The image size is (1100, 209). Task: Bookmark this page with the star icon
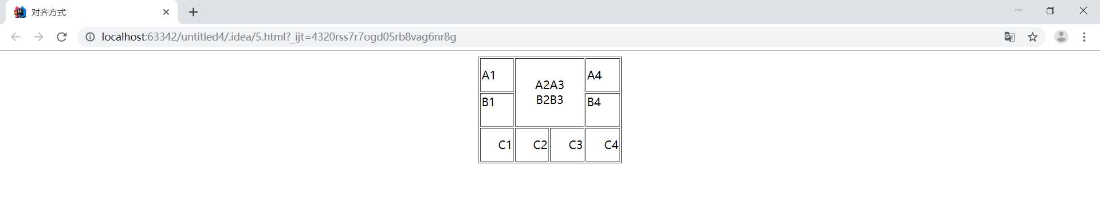click(1032, 37)
